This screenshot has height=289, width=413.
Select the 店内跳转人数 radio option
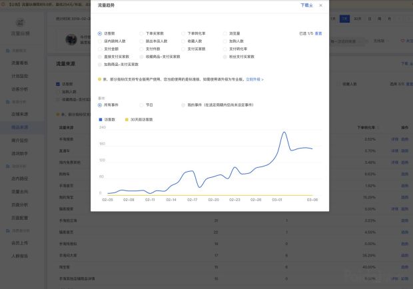[x=100, y=41]
